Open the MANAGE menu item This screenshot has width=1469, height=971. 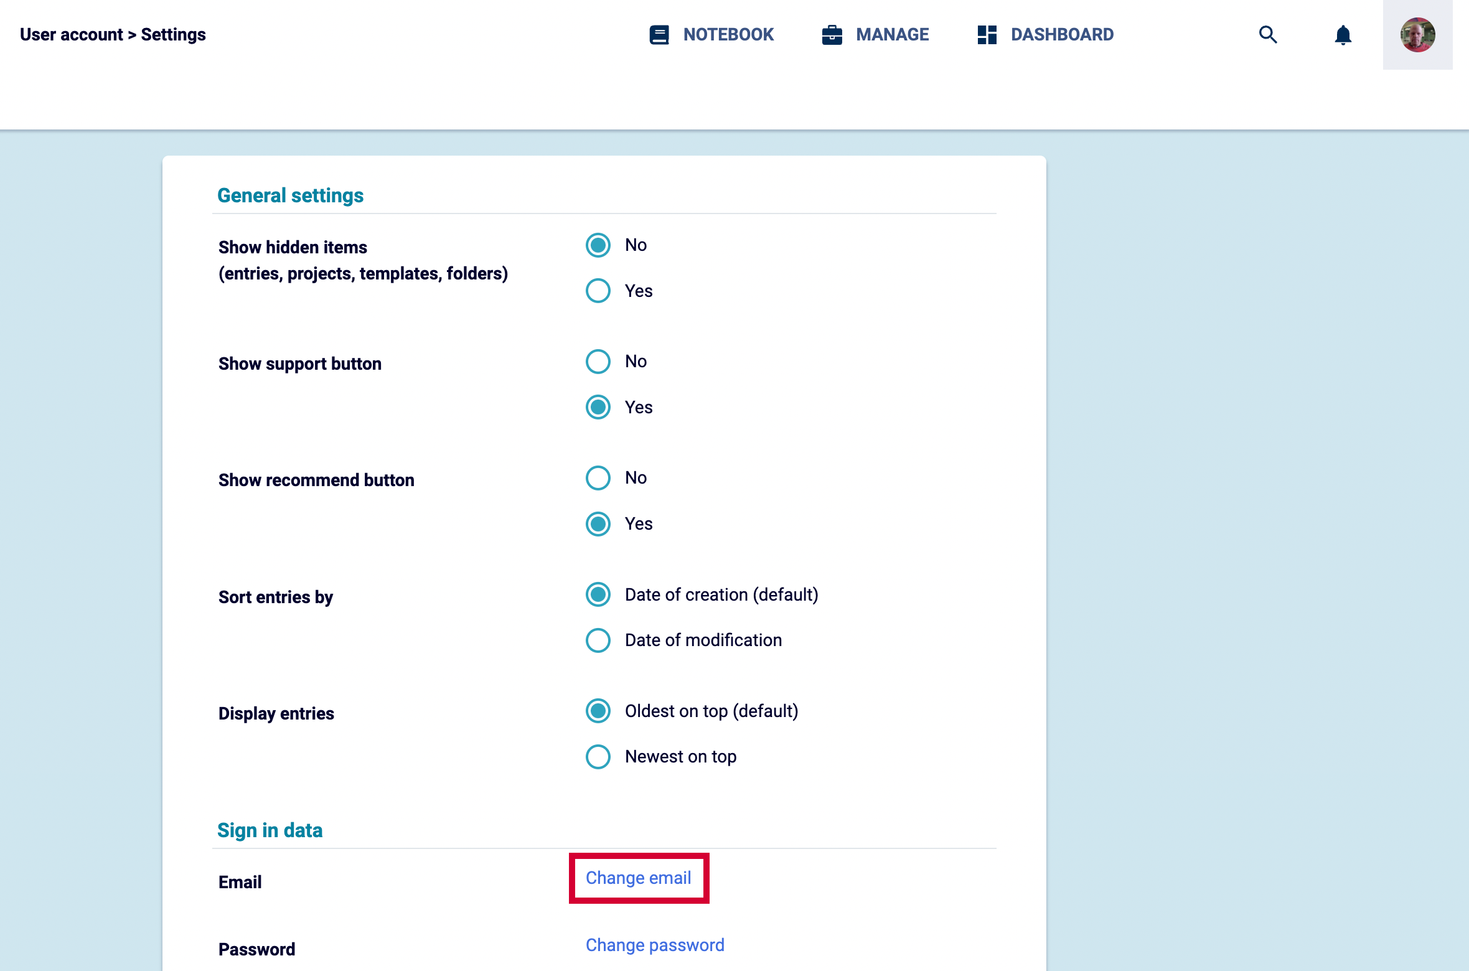coord(892,35)
